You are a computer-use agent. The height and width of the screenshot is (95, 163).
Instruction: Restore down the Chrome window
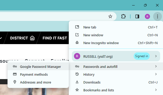(145, 5)
